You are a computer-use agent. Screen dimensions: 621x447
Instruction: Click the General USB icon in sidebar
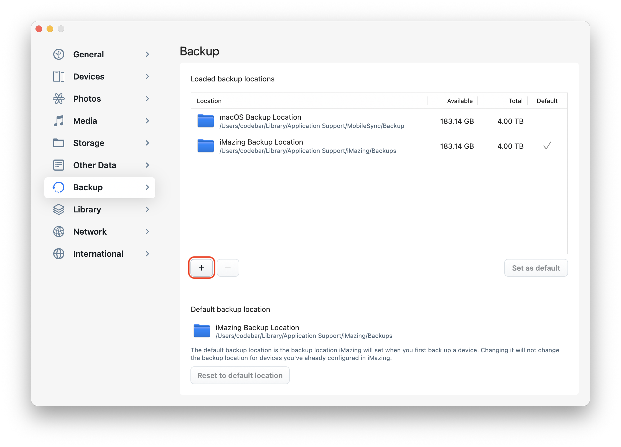pyautogui.click(x=58, y=54)
